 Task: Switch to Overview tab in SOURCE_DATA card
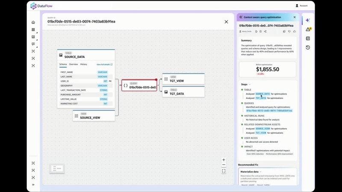click(x=73, y=64)
